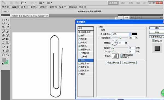The width and height of the screenshot is (164, 100).
Task: Switch to the 颜色 color panel tab
Action: (x=127, y=18)
